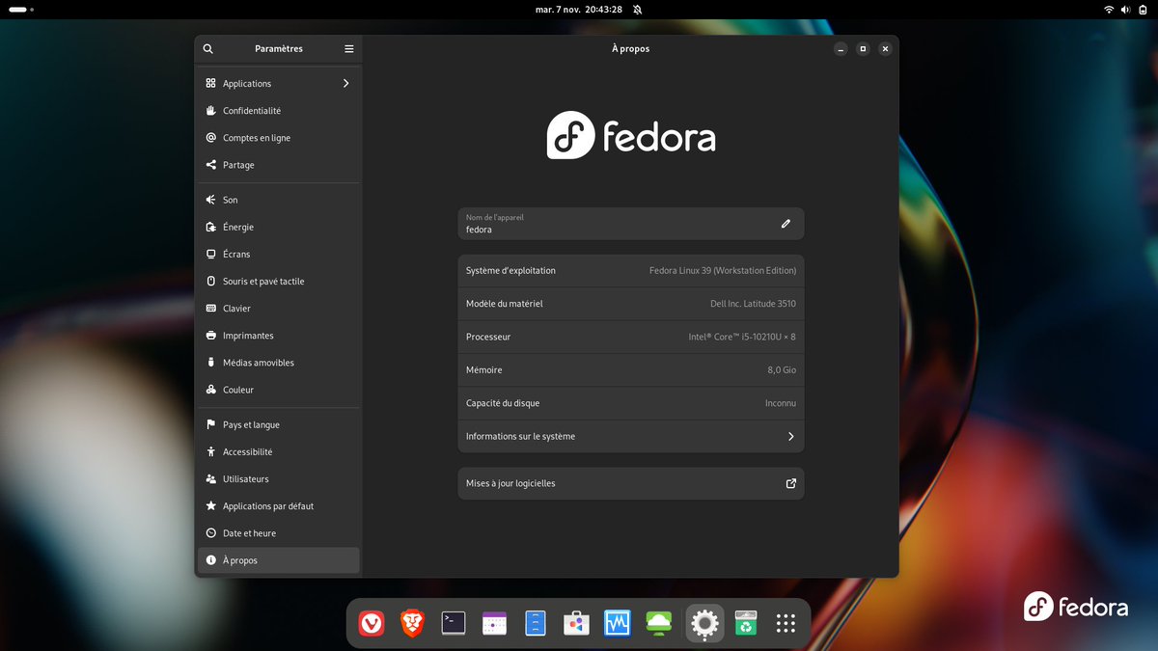This screenshot has width=1158, height=651.
Task: Go to Son sound settings
Action: pyautogui.click(x=278, y=200)
